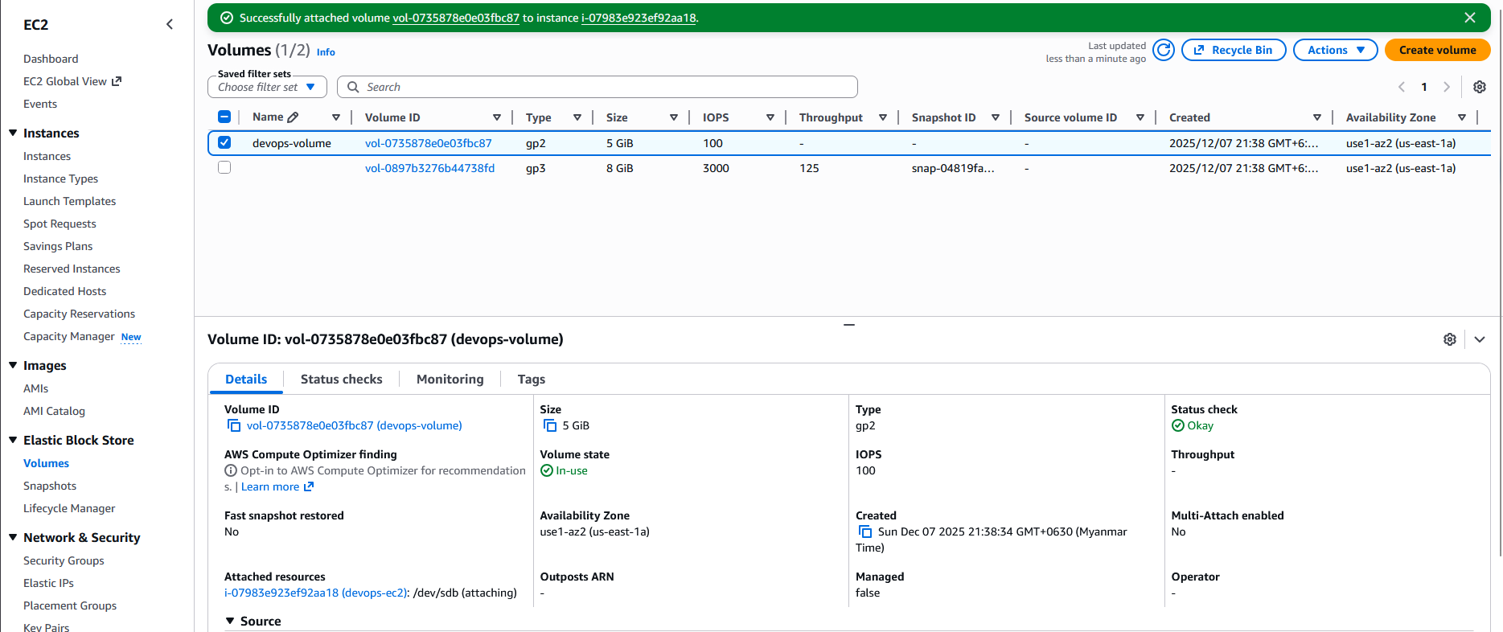The image size is (1503, 632).
Task: Sort by Type column arrow
Action: [x=577, y=117]
